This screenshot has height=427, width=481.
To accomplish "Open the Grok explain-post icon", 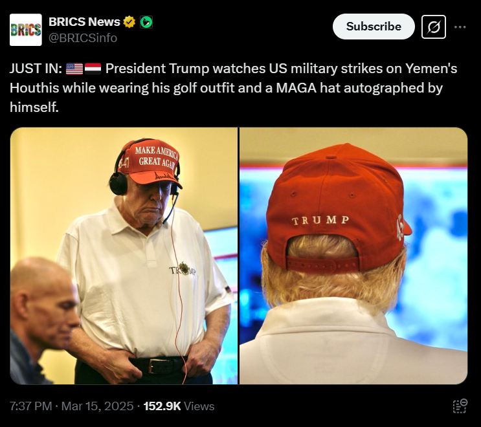I will pos(434,27).
